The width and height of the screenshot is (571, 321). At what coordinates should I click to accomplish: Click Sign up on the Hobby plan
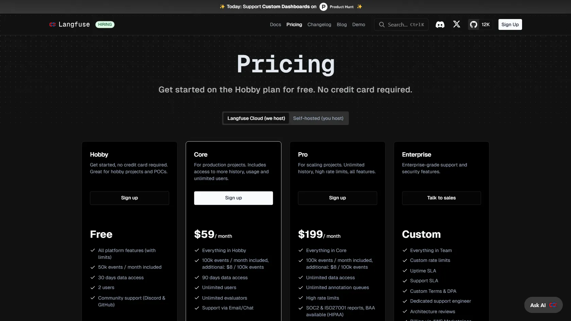tap(129, 198)
